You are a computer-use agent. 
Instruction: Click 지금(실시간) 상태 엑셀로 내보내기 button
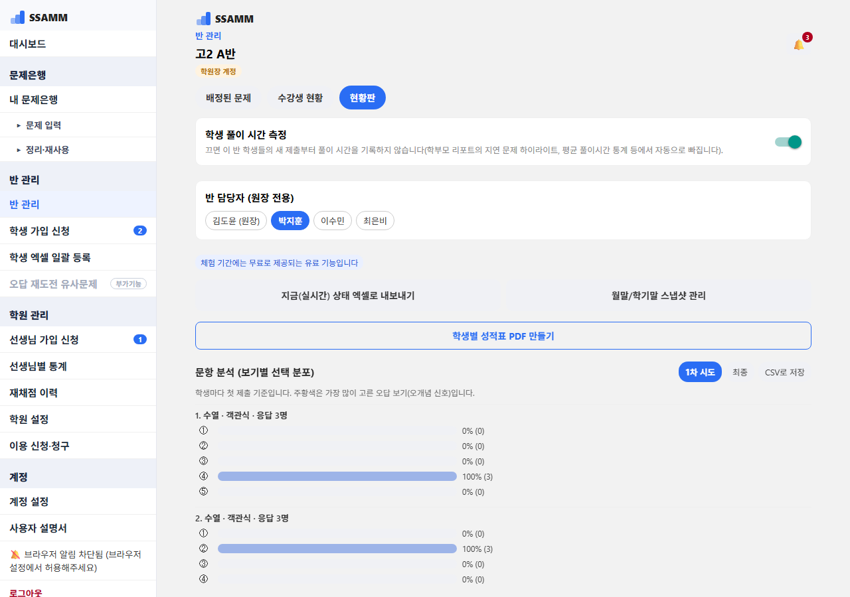(x=348, y=296)
